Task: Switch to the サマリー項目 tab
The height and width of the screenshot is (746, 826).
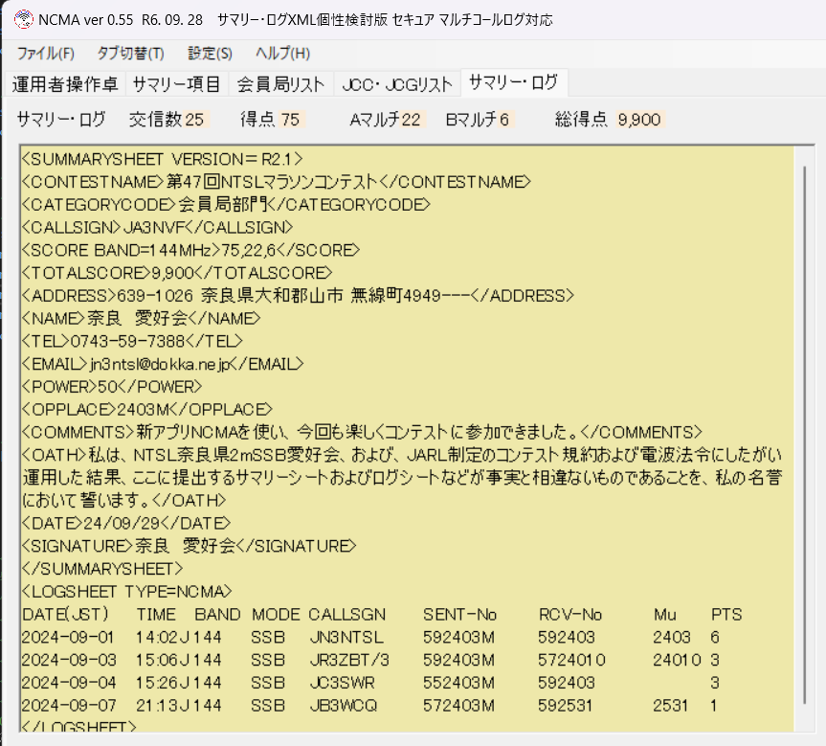Action: point(177,84)
